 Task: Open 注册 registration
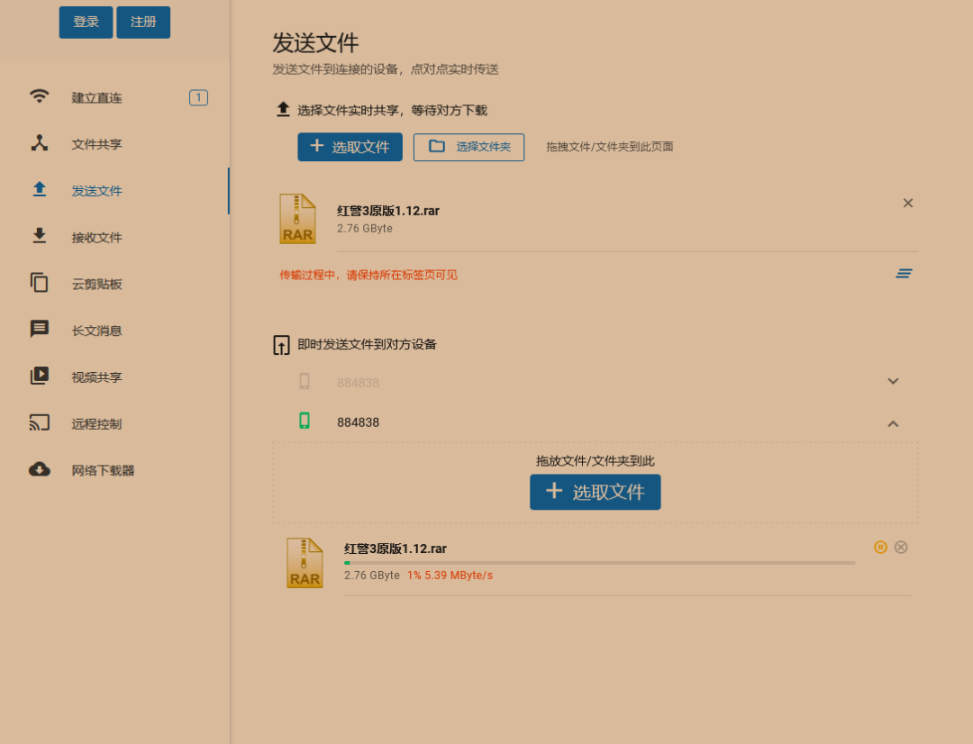142,22
